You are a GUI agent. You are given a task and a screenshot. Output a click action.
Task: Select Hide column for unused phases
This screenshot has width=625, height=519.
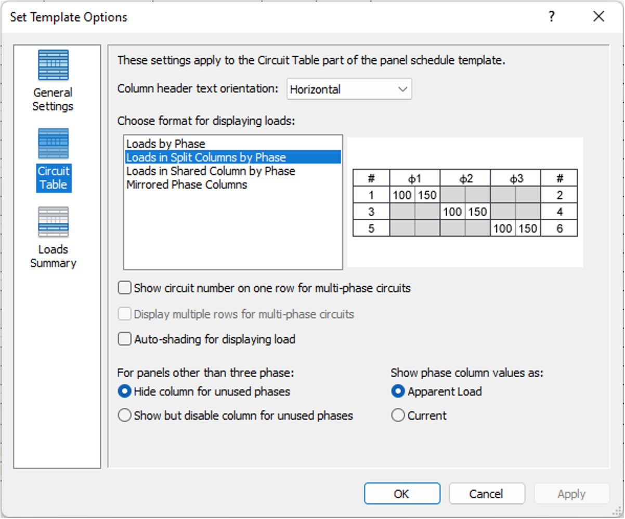point(125,391)
